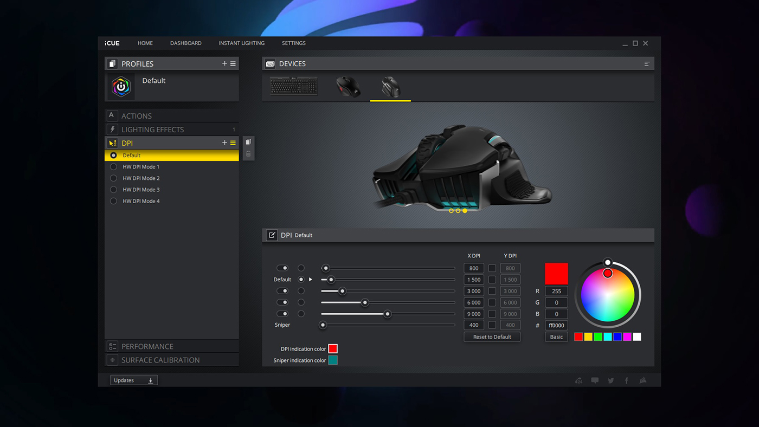The height and width of the screenshot is (427, 759).
Task: Disable the 800 DPI stage toggle
Action: [282, 268]
